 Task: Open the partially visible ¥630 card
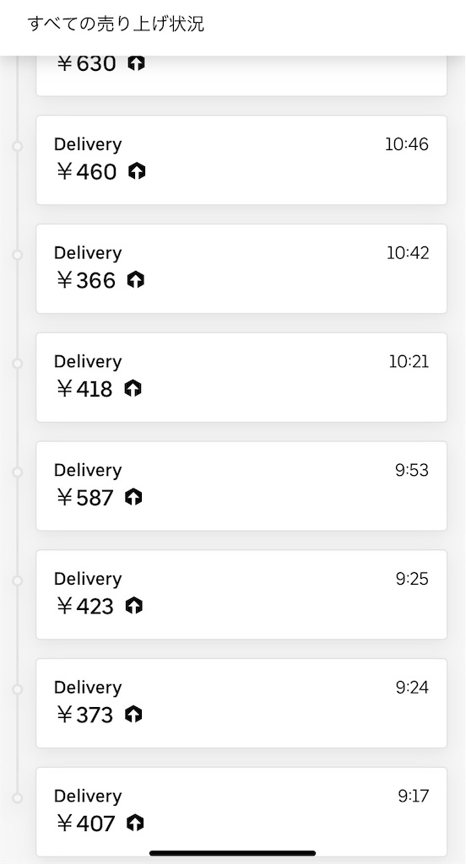[x=241, y=75]
